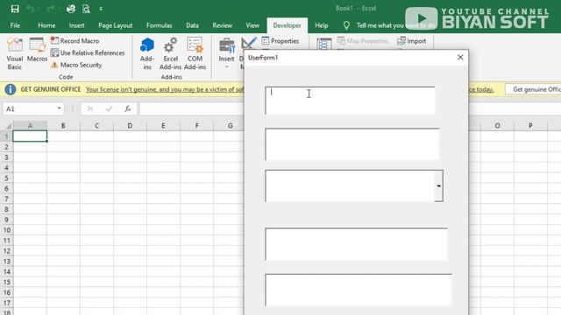This screenshot has width=561, height=315.
Task: Switch to the Insert ribbon tab
Action: click(x=76, y=25)
